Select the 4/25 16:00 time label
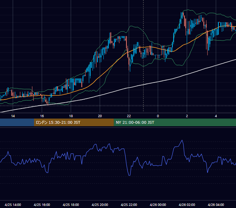The image size is (236, 208). point(42,205)
